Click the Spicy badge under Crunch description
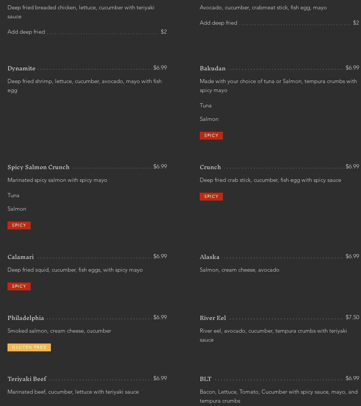The width and height of the screenshot is (361, 406). [x=211, y=196]
